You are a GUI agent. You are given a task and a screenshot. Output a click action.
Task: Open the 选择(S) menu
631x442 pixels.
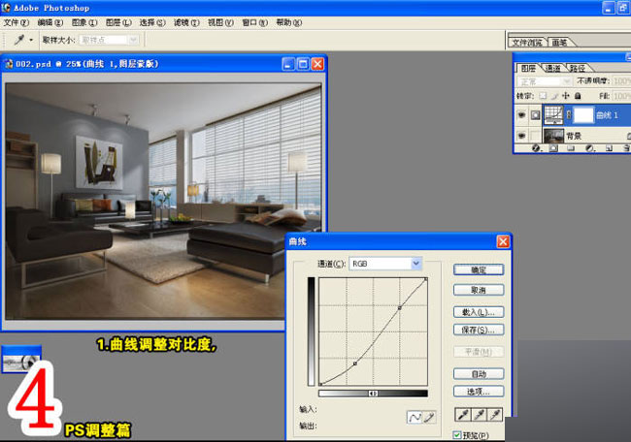(152, 22)
